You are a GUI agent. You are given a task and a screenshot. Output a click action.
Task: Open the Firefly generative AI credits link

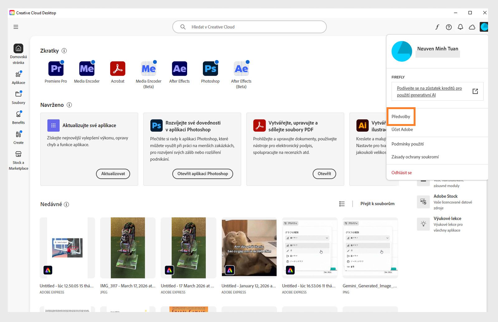pos(430,91)
